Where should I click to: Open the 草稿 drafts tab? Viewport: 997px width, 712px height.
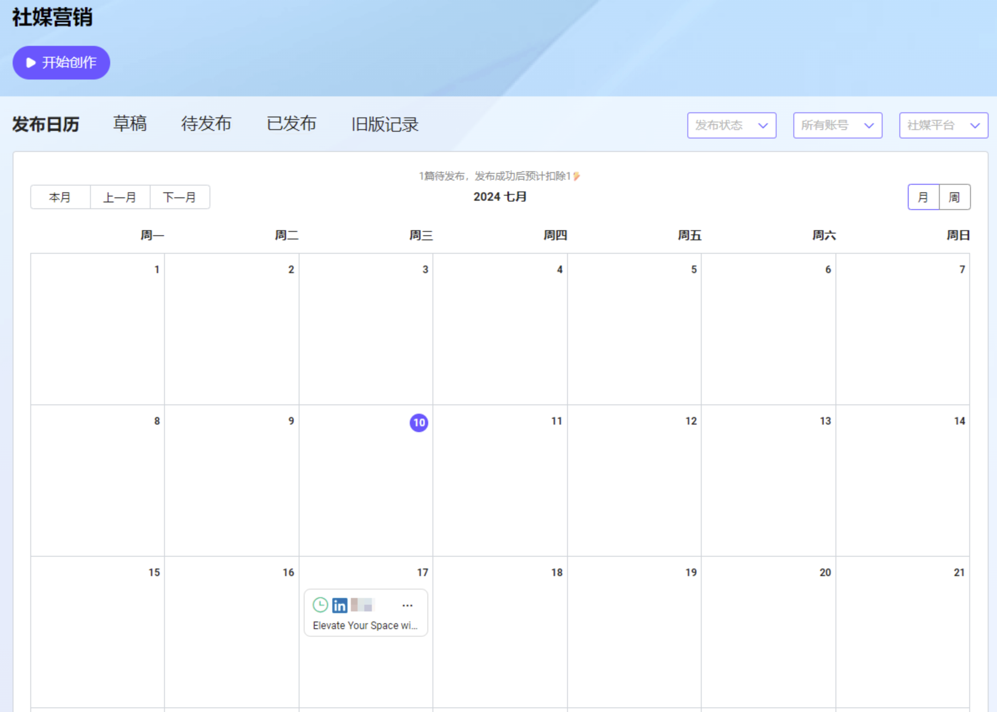[130, 124]
